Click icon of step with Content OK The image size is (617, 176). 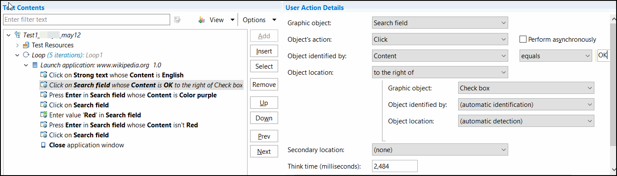pos(44,85)
